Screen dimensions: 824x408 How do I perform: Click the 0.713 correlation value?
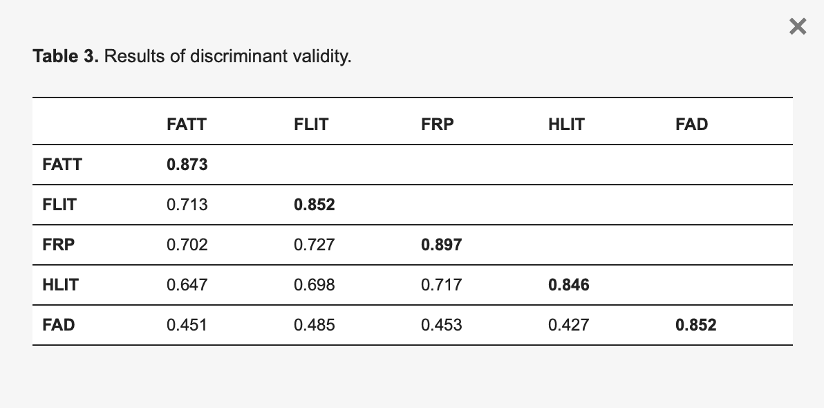[187, 205]
